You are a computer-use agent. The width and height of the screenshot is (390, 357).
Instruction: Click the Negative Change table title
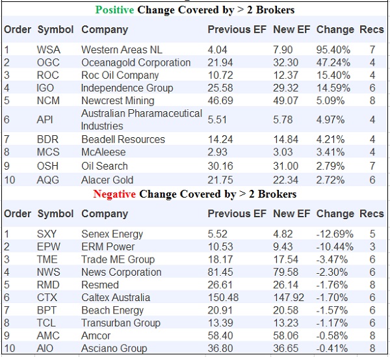pos(194,194)
